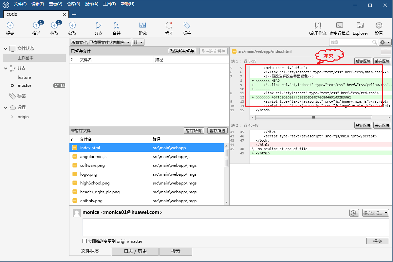Click the Tag (标签) toolbar icon
Screen dimensions: 393x262
tap(187, 25)
